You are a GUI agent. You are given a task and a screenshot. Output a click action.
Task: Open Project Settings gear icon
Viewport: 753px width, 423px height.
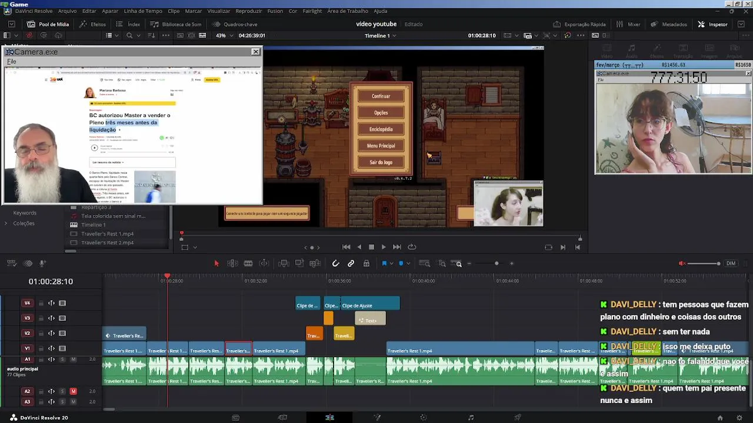coord(739,418)
